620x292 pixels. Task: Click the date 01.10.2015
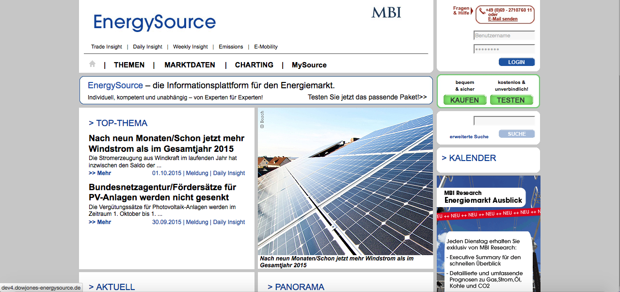[x=167, y=173]
